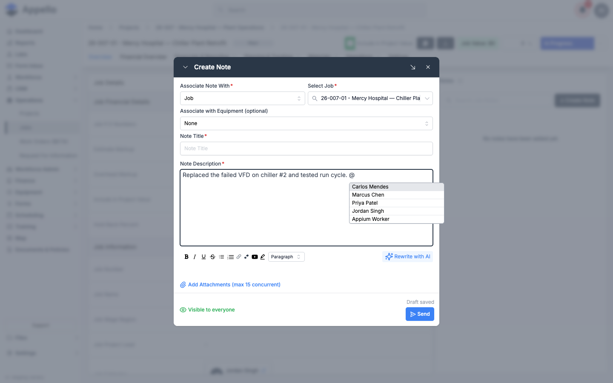613x383 pixels.
Task: Open the Paragraph style dropdown
Action: click(x=286, y=257)
